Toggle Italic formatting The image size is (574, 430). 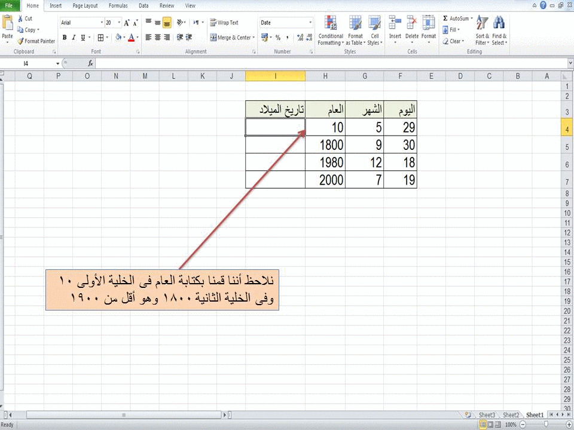click(x=74, y=37)
